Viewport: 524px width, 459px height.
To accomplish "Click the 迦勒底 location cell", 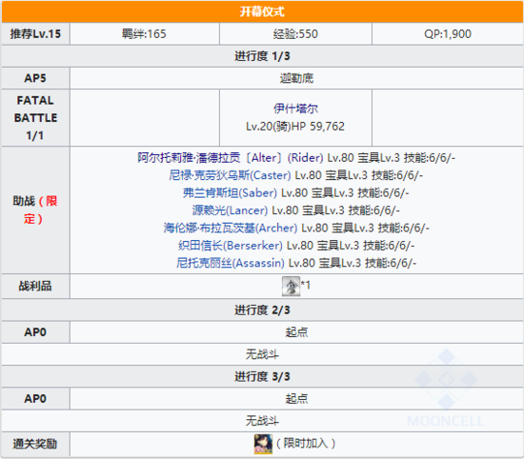I will [296, 78].
